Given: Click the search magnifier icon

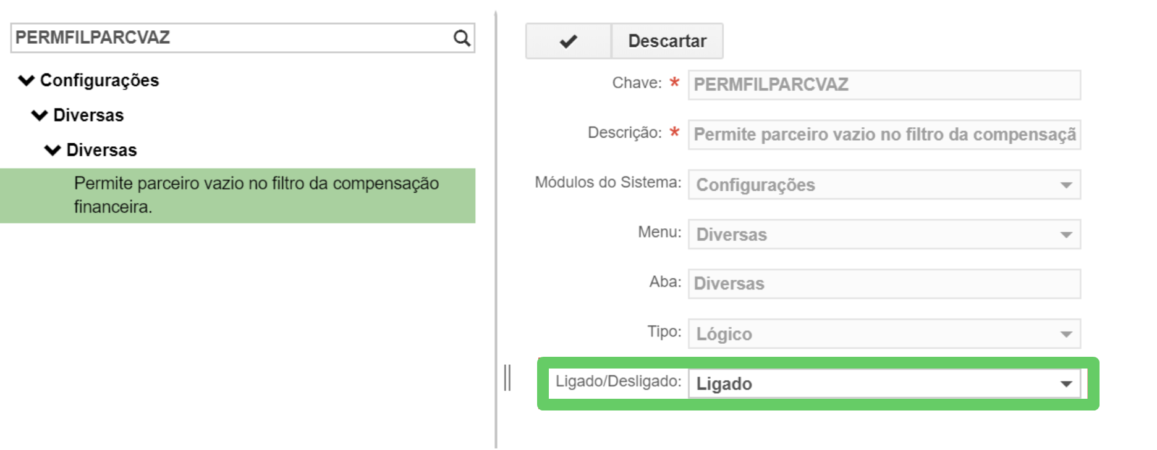Looking at the screenshot, I should [461, 38].
